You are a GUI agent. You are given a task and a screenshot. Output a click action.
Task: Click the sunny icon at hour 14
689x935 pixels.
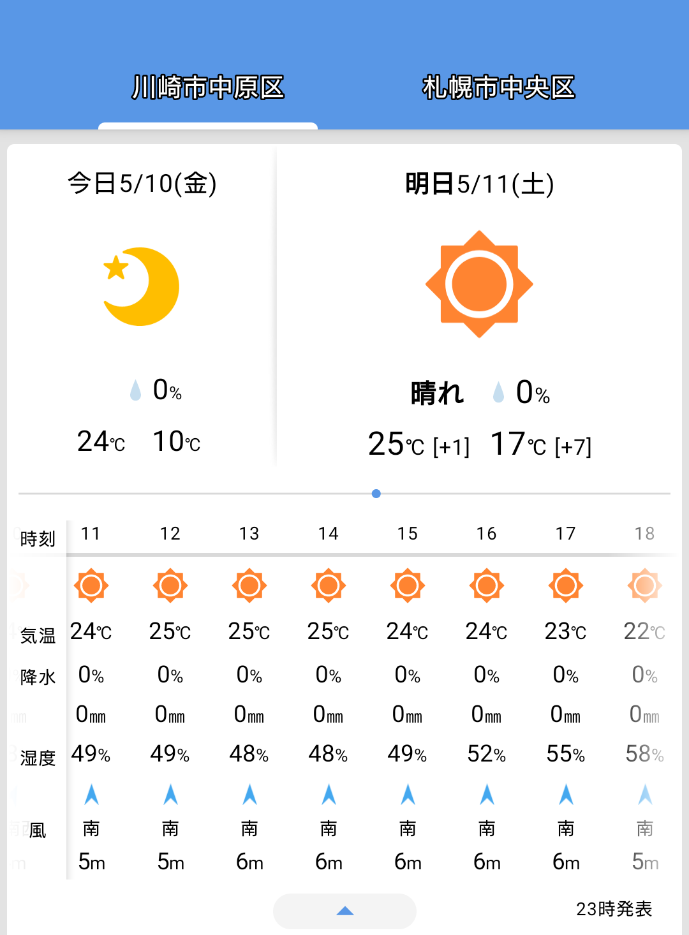point(329,585)
